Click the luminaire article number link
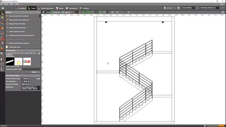226x127 pixels. [10, 56]
